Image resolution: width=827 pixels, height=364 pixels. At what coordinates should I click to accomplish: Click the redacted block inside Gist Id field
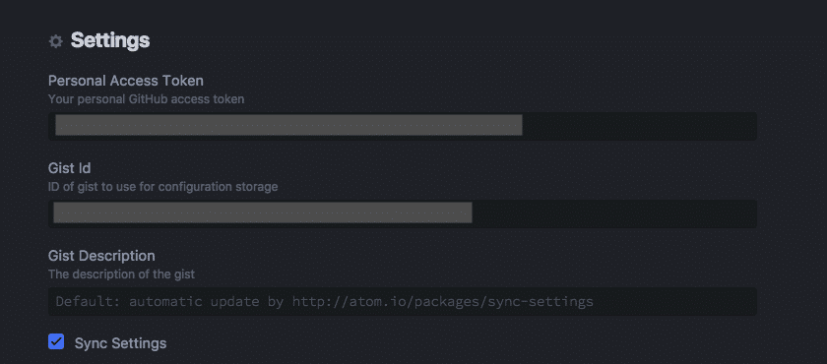pos(263,212)
